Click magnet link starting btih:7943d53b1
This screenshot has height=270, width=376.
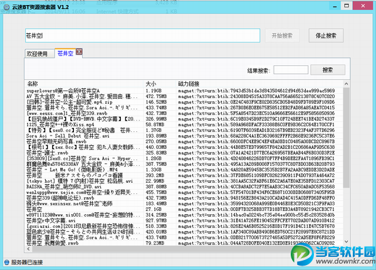[256, 91]
